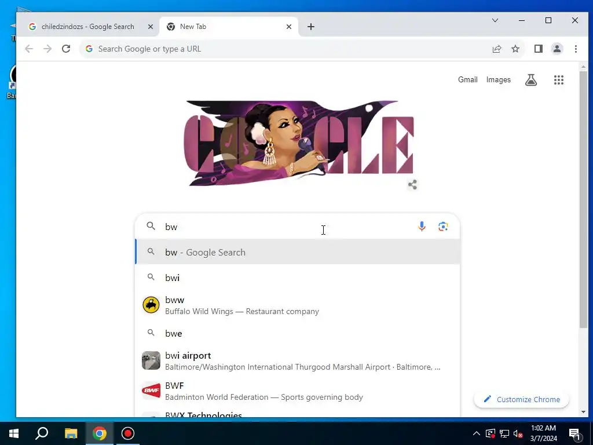The width and height of the screenshot is (593, 445).
Task: Pick the BWF Badminton World Federation suggestion
Action: tap(298, 391)
